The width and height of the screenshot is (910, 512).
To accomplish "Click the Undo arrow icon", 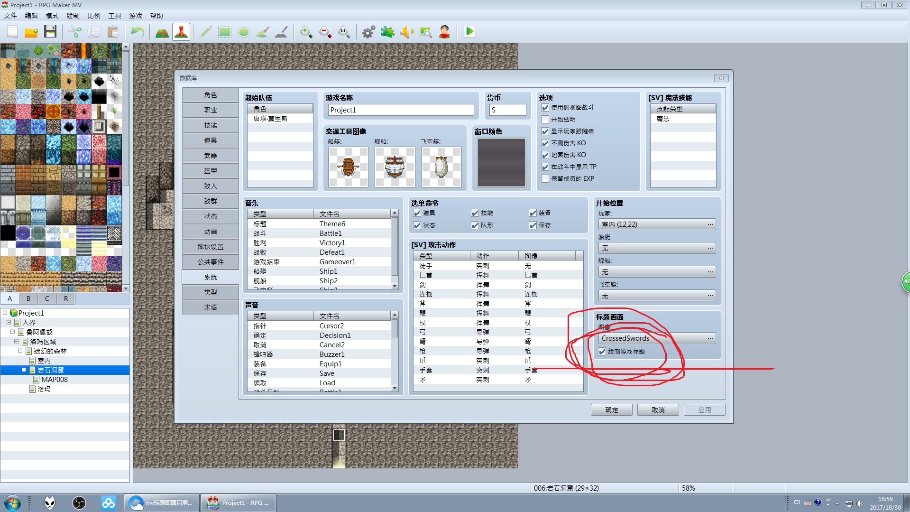I will click(138, 32).
